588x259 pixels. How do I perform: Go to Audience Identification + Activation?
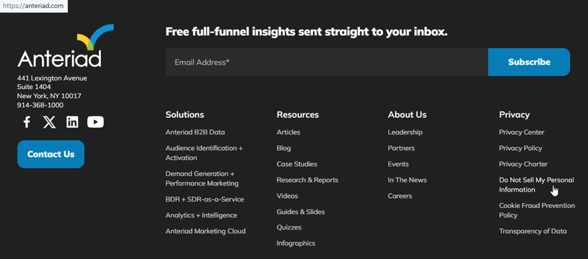tap(204, 153)
